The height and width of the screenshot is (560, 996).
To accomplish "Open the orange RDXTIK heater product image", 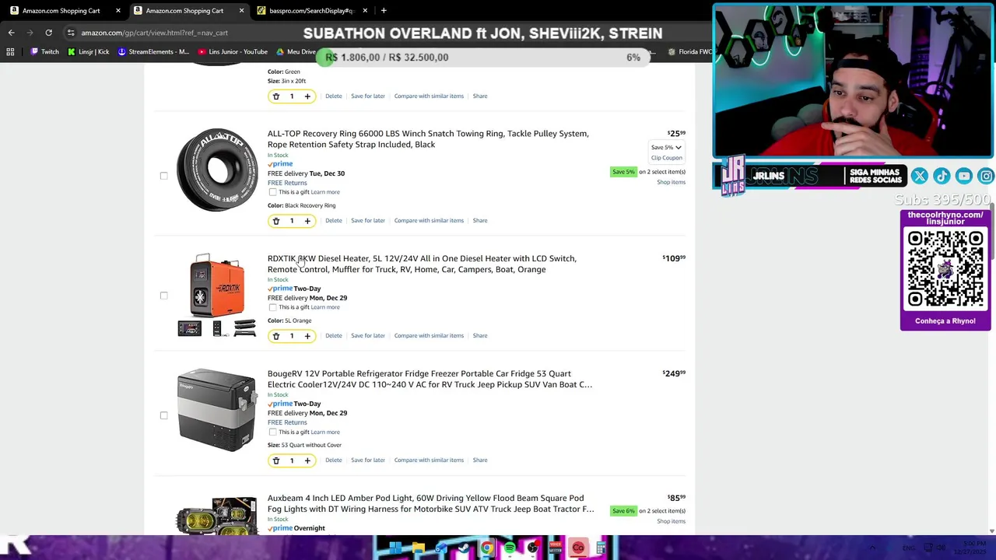I will tap(217, 295).
